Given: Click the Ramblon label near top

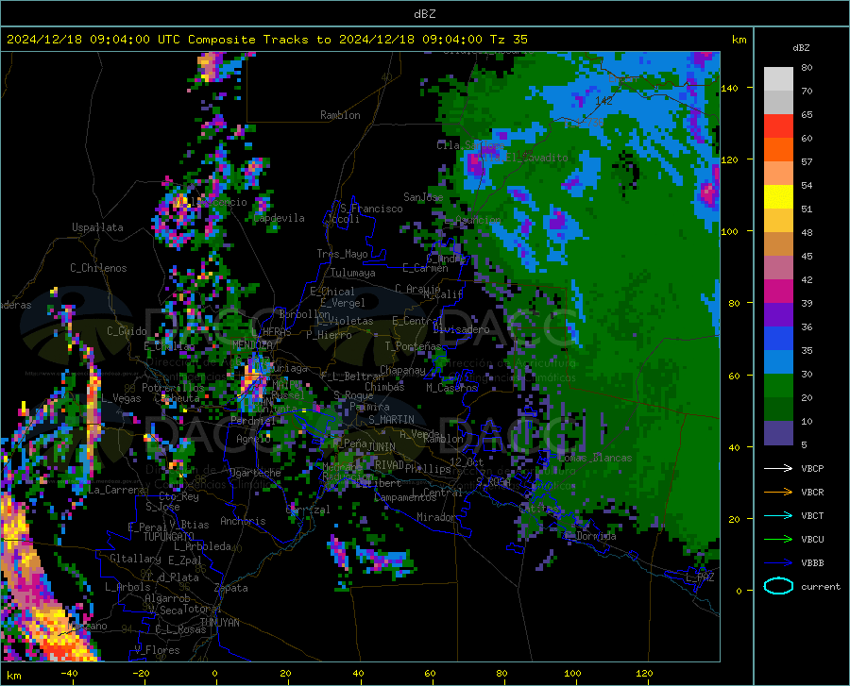Looking at the screenshot, I should pyautogui.click(x=340, y=115).
